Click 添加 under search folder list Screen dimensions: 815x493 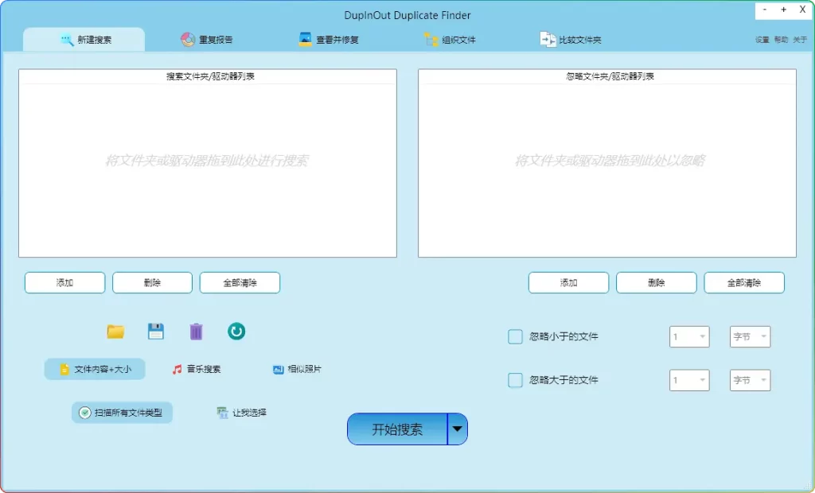(65, 282)
